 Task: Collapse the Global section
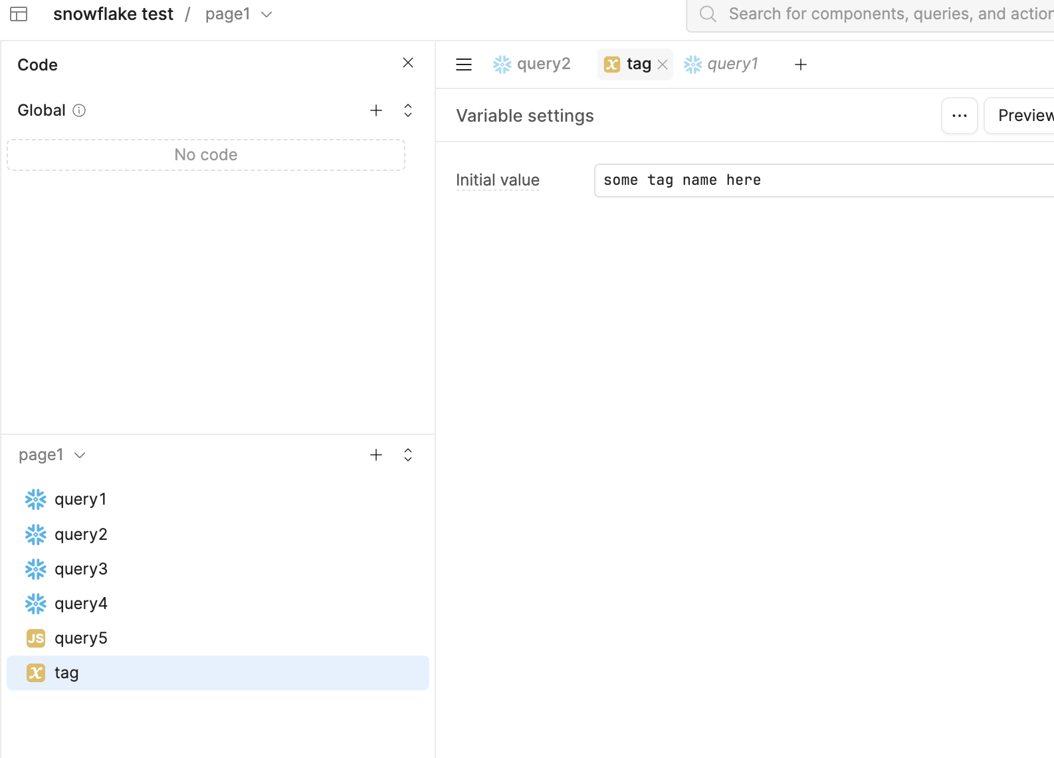pyautogui.click(x=408, y=110)
